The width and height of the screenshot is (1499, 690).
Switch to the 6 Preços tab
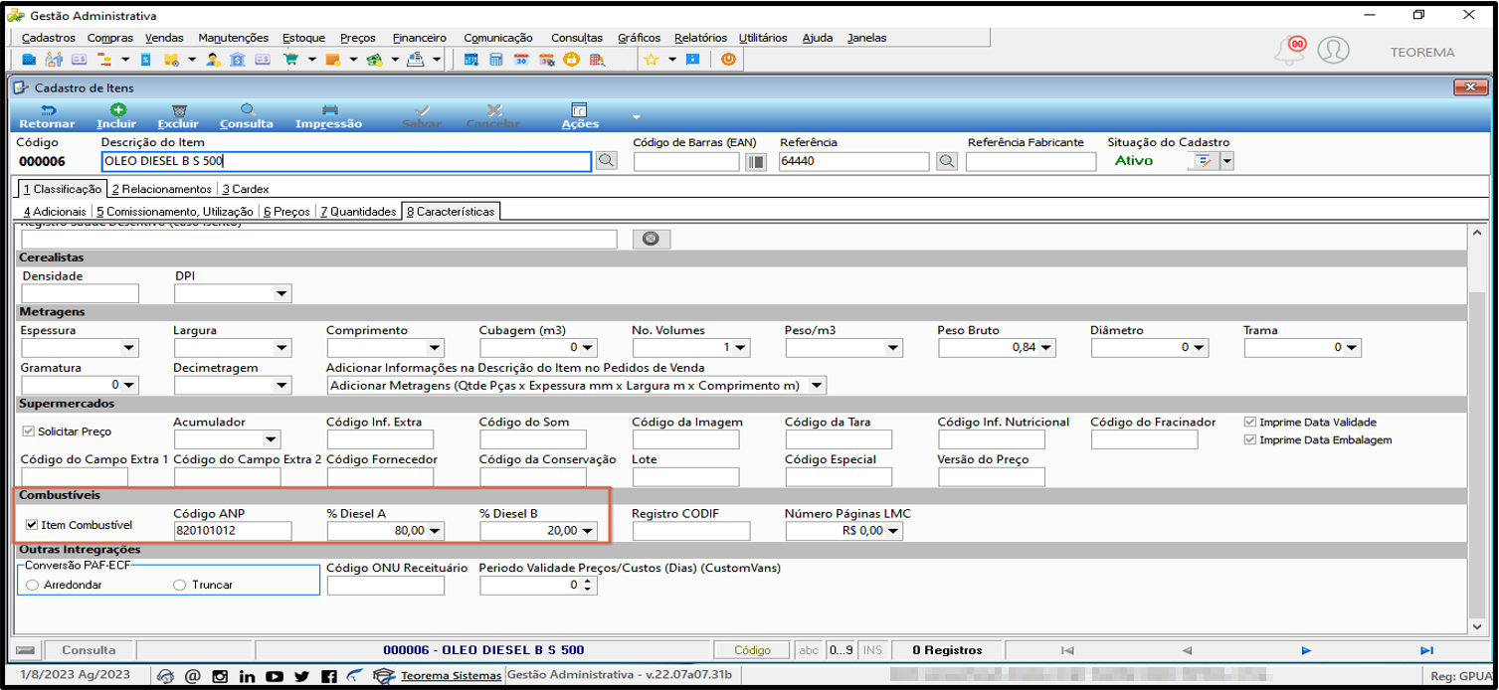coord(286,212)
